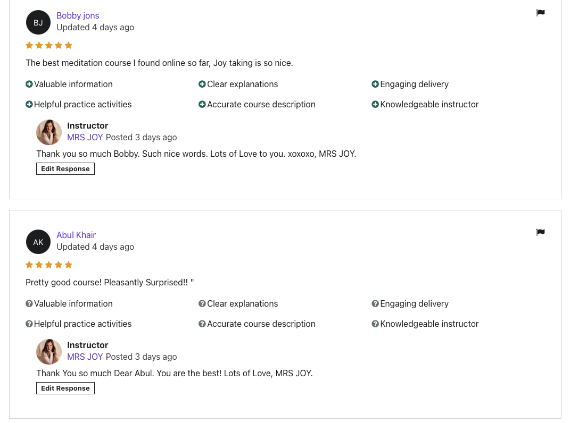The width and height of the screenshot is (570, 423).
Task: Edit Response to Bobby's review
Action: [x=65, y=168]
